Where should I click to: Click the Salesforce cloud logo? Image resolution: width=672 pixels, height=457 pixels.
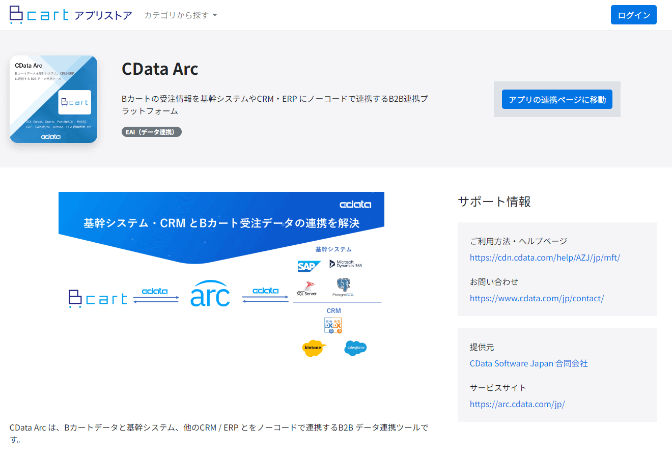[x=355, y=348]
